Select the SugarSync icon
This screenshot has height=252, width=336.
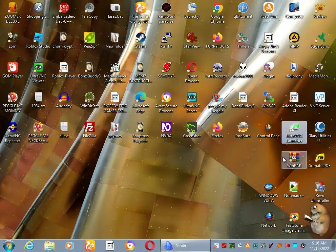[320, 40]
